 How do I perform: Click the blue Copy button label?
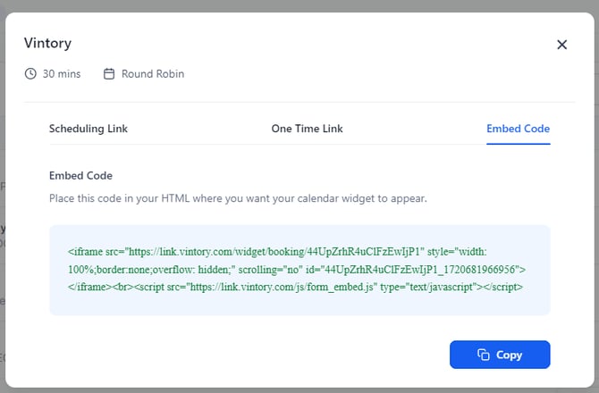point(509,355)
